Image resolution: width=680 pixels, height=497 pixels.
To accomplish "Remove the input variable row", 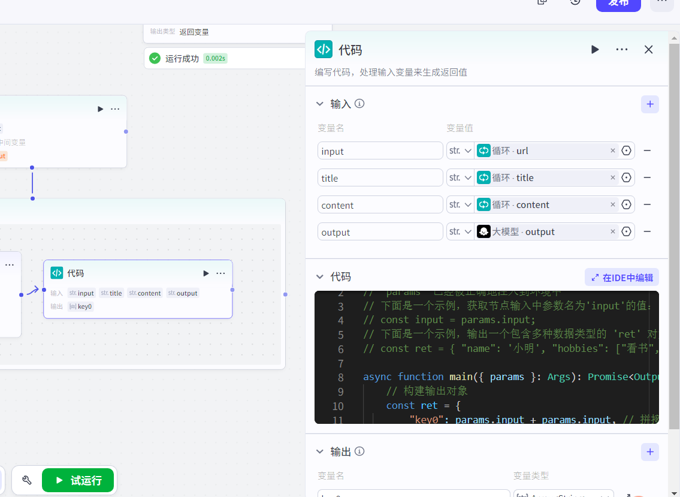I will [x=647, y=150].
